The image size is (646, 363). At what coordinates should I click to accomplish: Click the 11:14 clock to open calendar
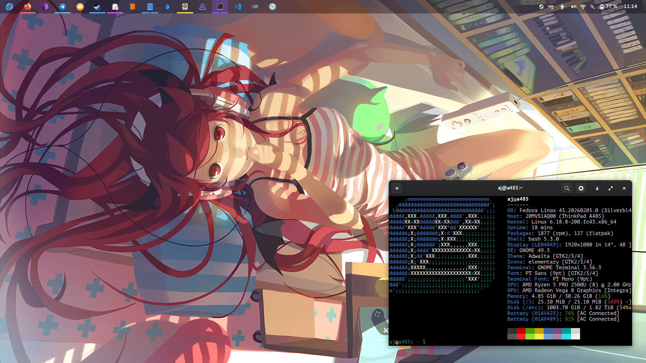click(630, 6)
